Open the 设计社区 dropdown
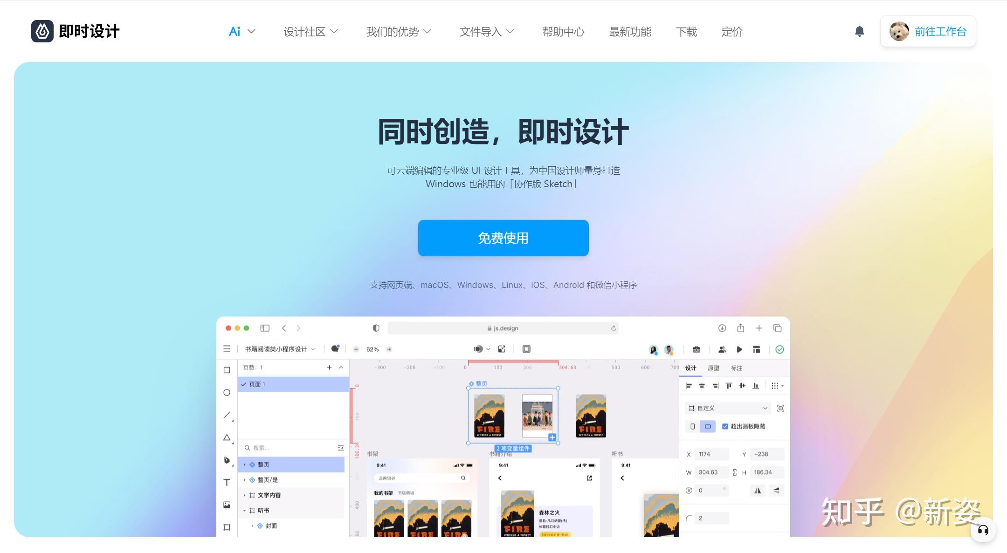 point(310,32)
